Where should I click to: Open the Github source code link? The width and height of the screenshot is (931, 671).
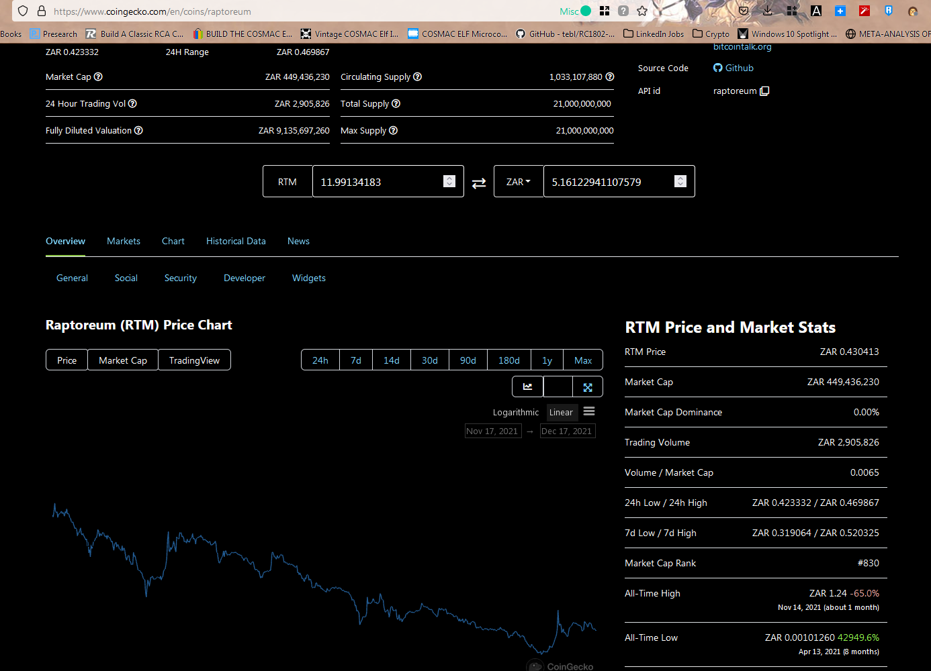[x=734, y=68]
